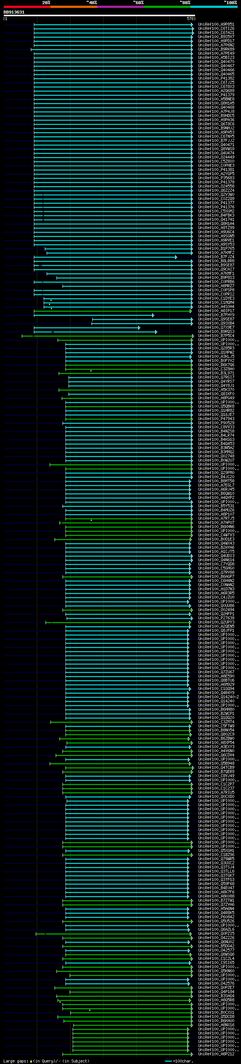This screenshot has height=1064, width=241.
Task: Select hit label UniRef100_C5XUM2
Action: pos(216,211)
